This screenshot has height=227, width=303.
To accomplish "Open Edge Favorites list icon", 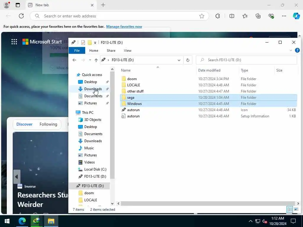I will [245, 16].
